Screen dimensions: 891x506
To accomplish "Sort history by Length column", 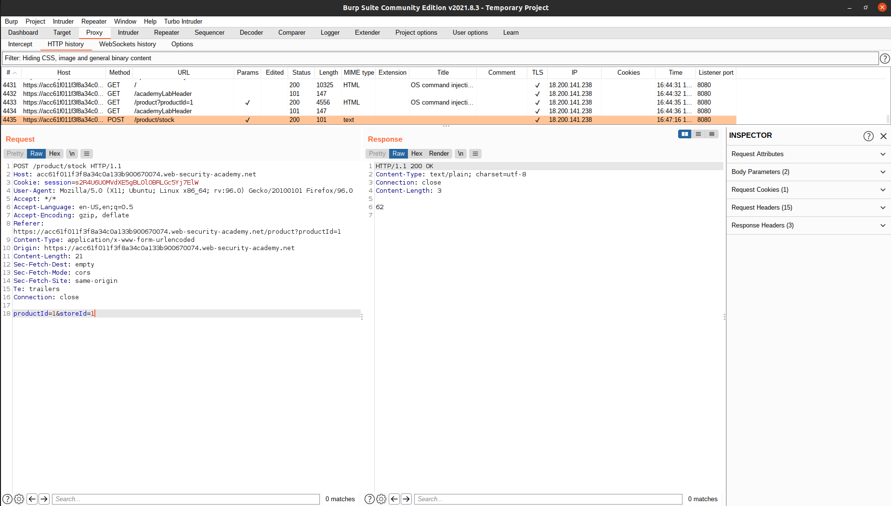I will pyautogui.click(x=328, y=73).
